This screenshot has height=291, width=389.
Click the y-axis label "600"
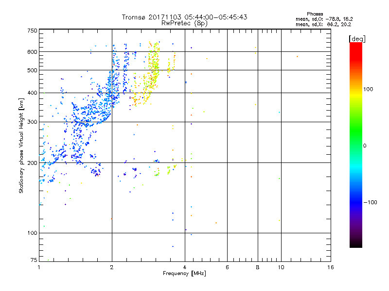[32, 52]
